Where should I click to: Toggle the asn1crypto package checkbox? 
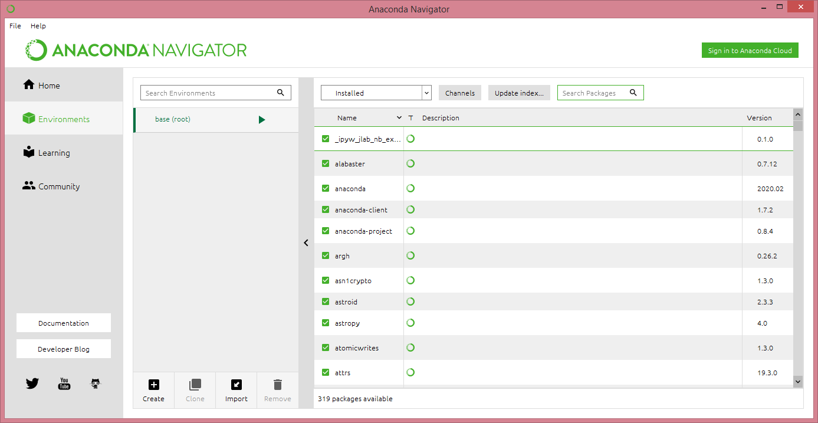(x=326, y=280)
